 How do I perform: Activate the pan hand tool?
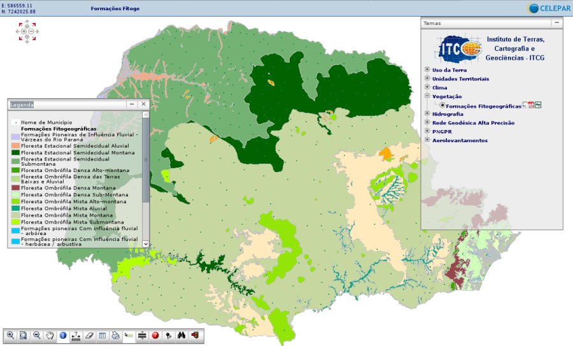pyautogui.click(x=50, y=335)
